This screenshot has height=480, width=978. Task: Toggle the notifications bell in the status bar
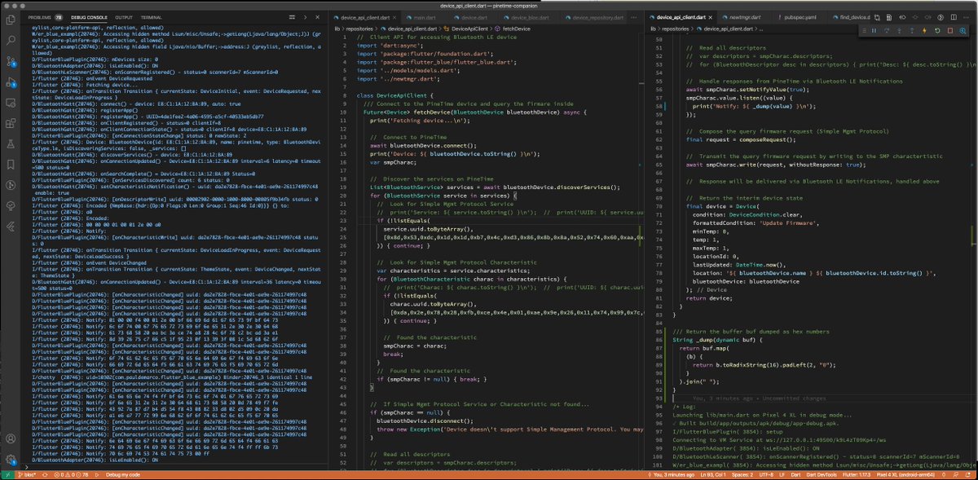click(x=968, y=475)
